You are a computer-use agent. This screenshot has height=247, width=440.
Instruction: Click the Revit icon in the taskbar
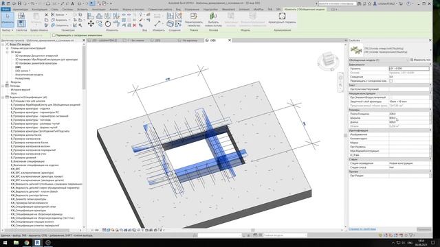37,242
